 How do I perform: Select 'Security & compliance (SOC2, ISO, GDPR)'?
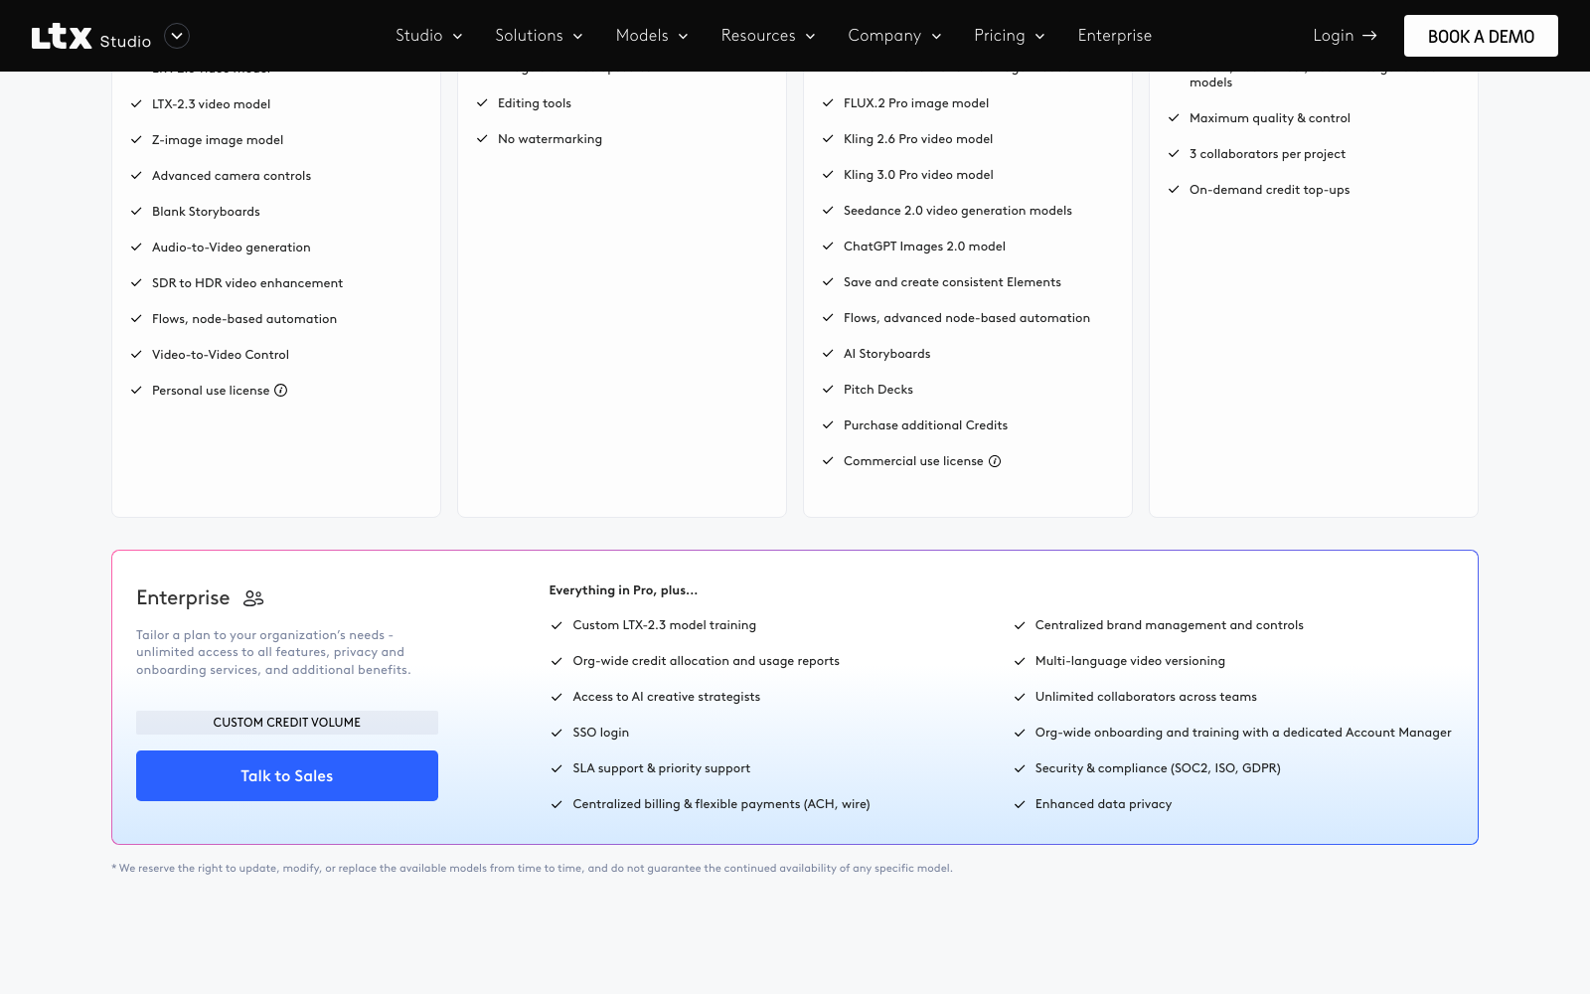[x=1158, y=768]
